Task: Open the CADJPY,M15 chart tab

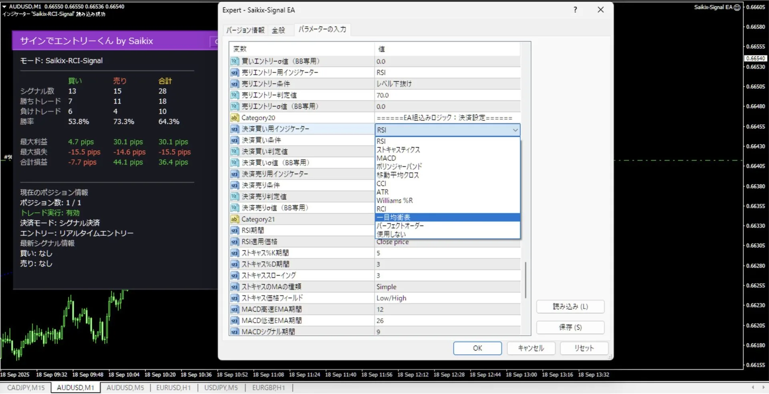Action: (x=26, y=388)
